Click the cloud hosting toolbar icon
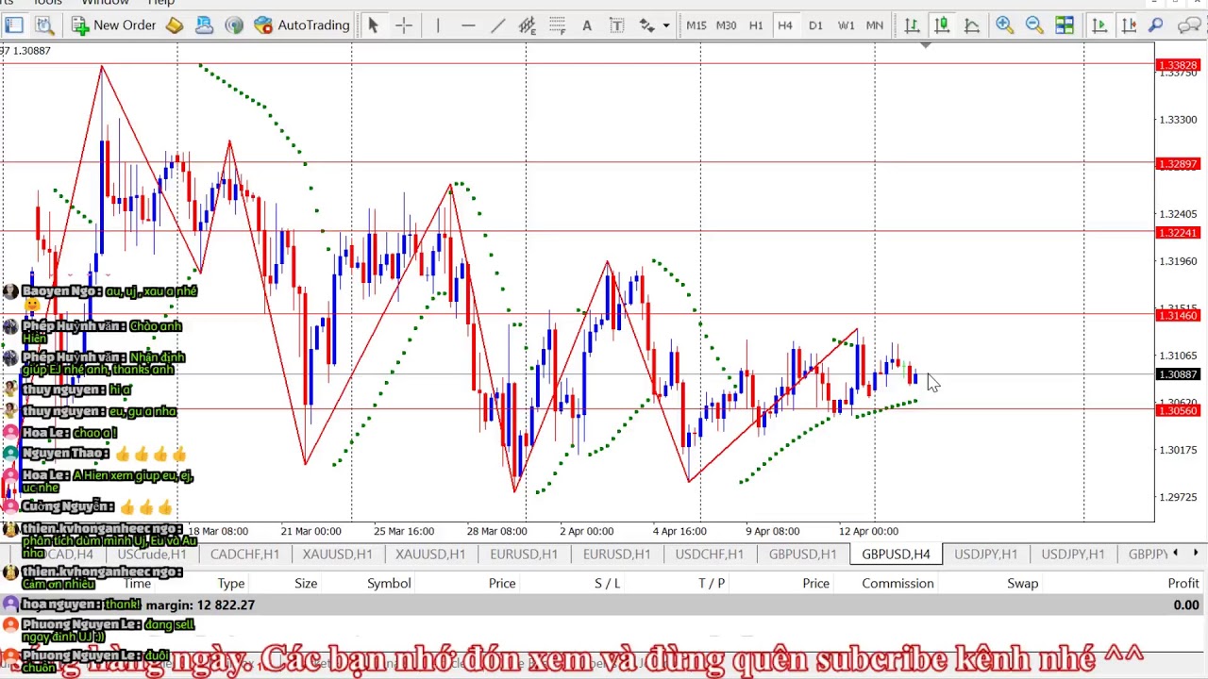The width and height of the screenshot is (1208, 679). click(204, 25)
